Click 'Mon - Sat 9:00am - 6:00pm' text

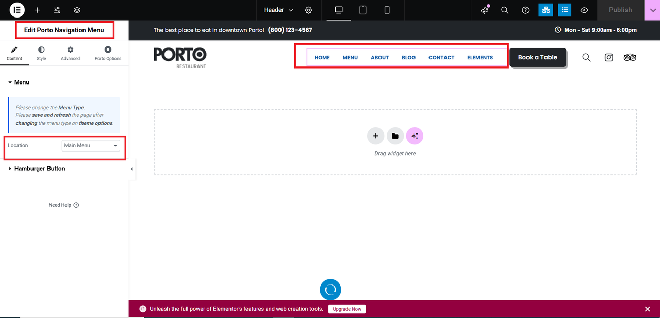(600, 30)
